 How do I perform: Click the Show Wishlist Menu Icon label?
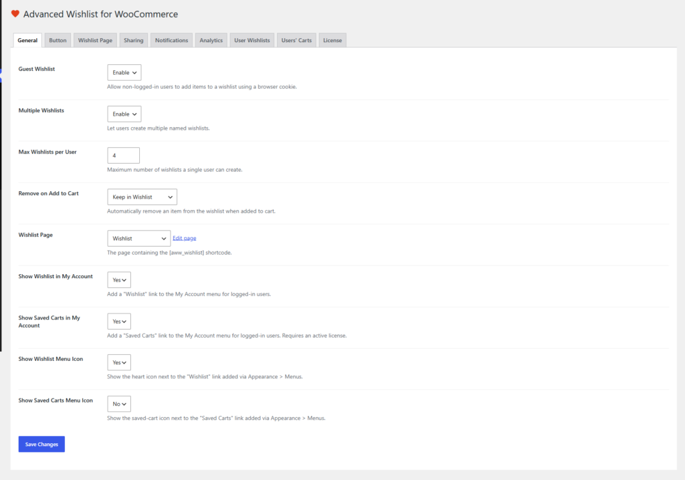(x=51, y=359)
